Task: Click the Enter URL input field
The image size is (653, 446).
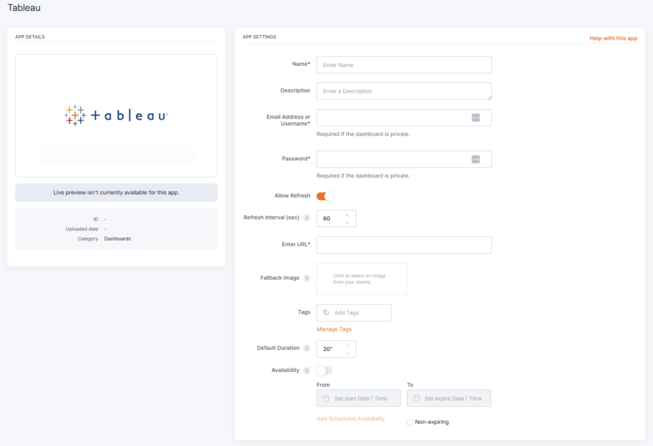Action: point(404,245)
